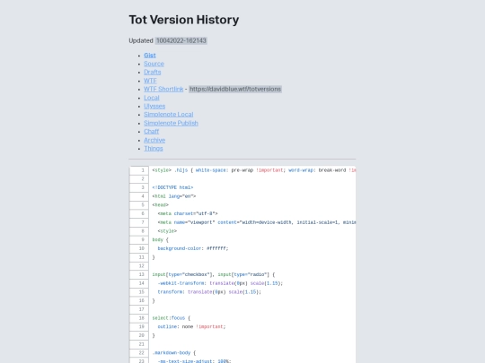Click line number 8 in gutter
485x363 pixels.
pyautogui.click(x=143, y=231)
